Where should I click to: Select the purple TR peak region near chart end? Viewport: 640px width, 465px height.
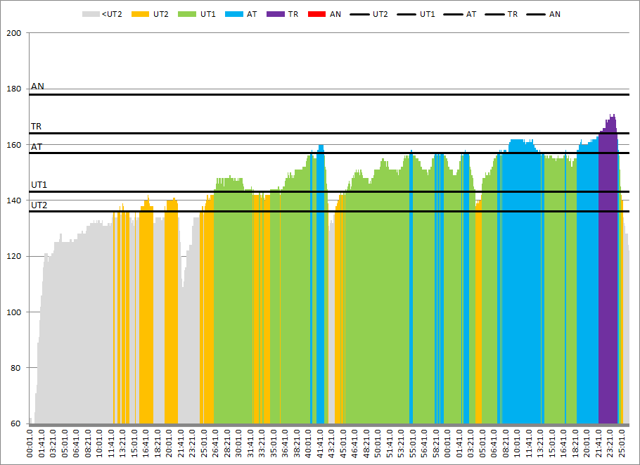pyautogui.click(x=608, y=281)
